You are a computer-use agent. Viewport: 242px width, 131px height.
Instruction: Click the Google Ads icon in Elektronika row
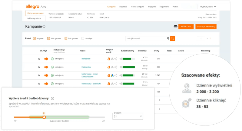tap(112, 67)
